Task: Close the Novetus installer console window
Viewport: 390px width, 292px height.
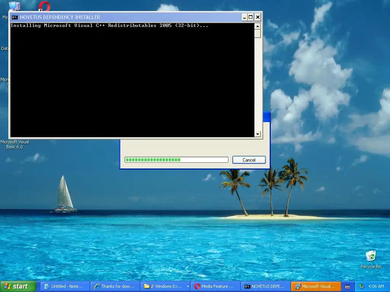Action: pyautogui.click(x=258, y=17)
